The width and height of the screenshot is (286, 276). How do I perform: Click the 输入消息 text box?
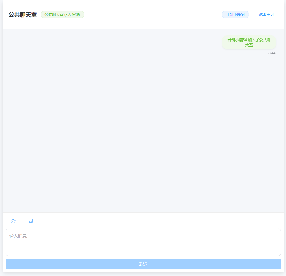143,242
